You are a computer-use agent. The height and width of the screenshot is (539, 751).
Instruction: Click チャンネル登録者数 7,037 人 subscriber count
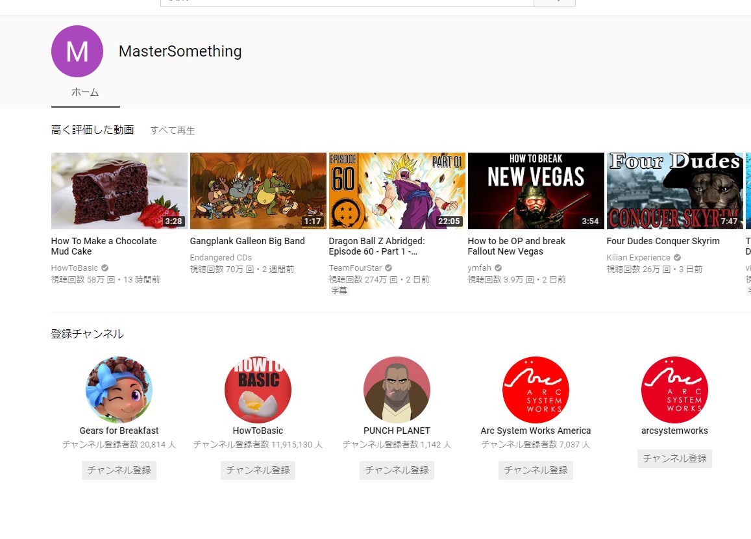click(536, 445)
